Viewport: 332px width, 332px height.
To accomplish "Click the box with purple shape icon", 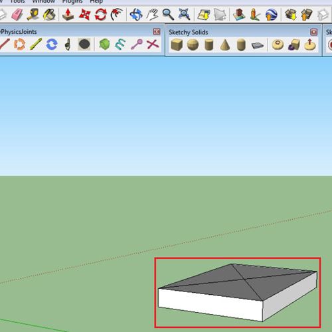I will click(x=293, y=44).
